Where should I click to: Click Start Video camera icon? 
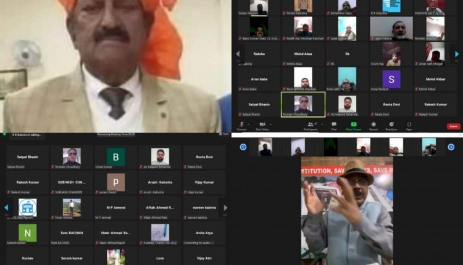[262, 124]
